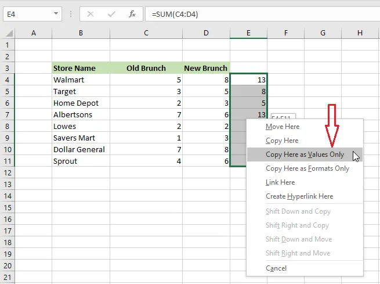This screenshot has width=380, height=284.
Task: Click the Home Depot cell
Action: (81, 103)
